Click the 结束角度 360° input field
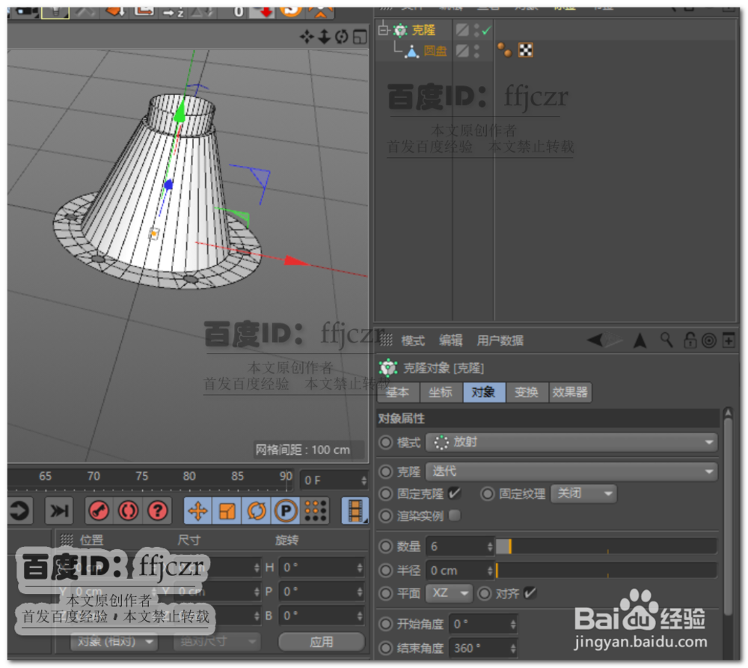Viewport: 748px width, 668px height. [484, 648]
